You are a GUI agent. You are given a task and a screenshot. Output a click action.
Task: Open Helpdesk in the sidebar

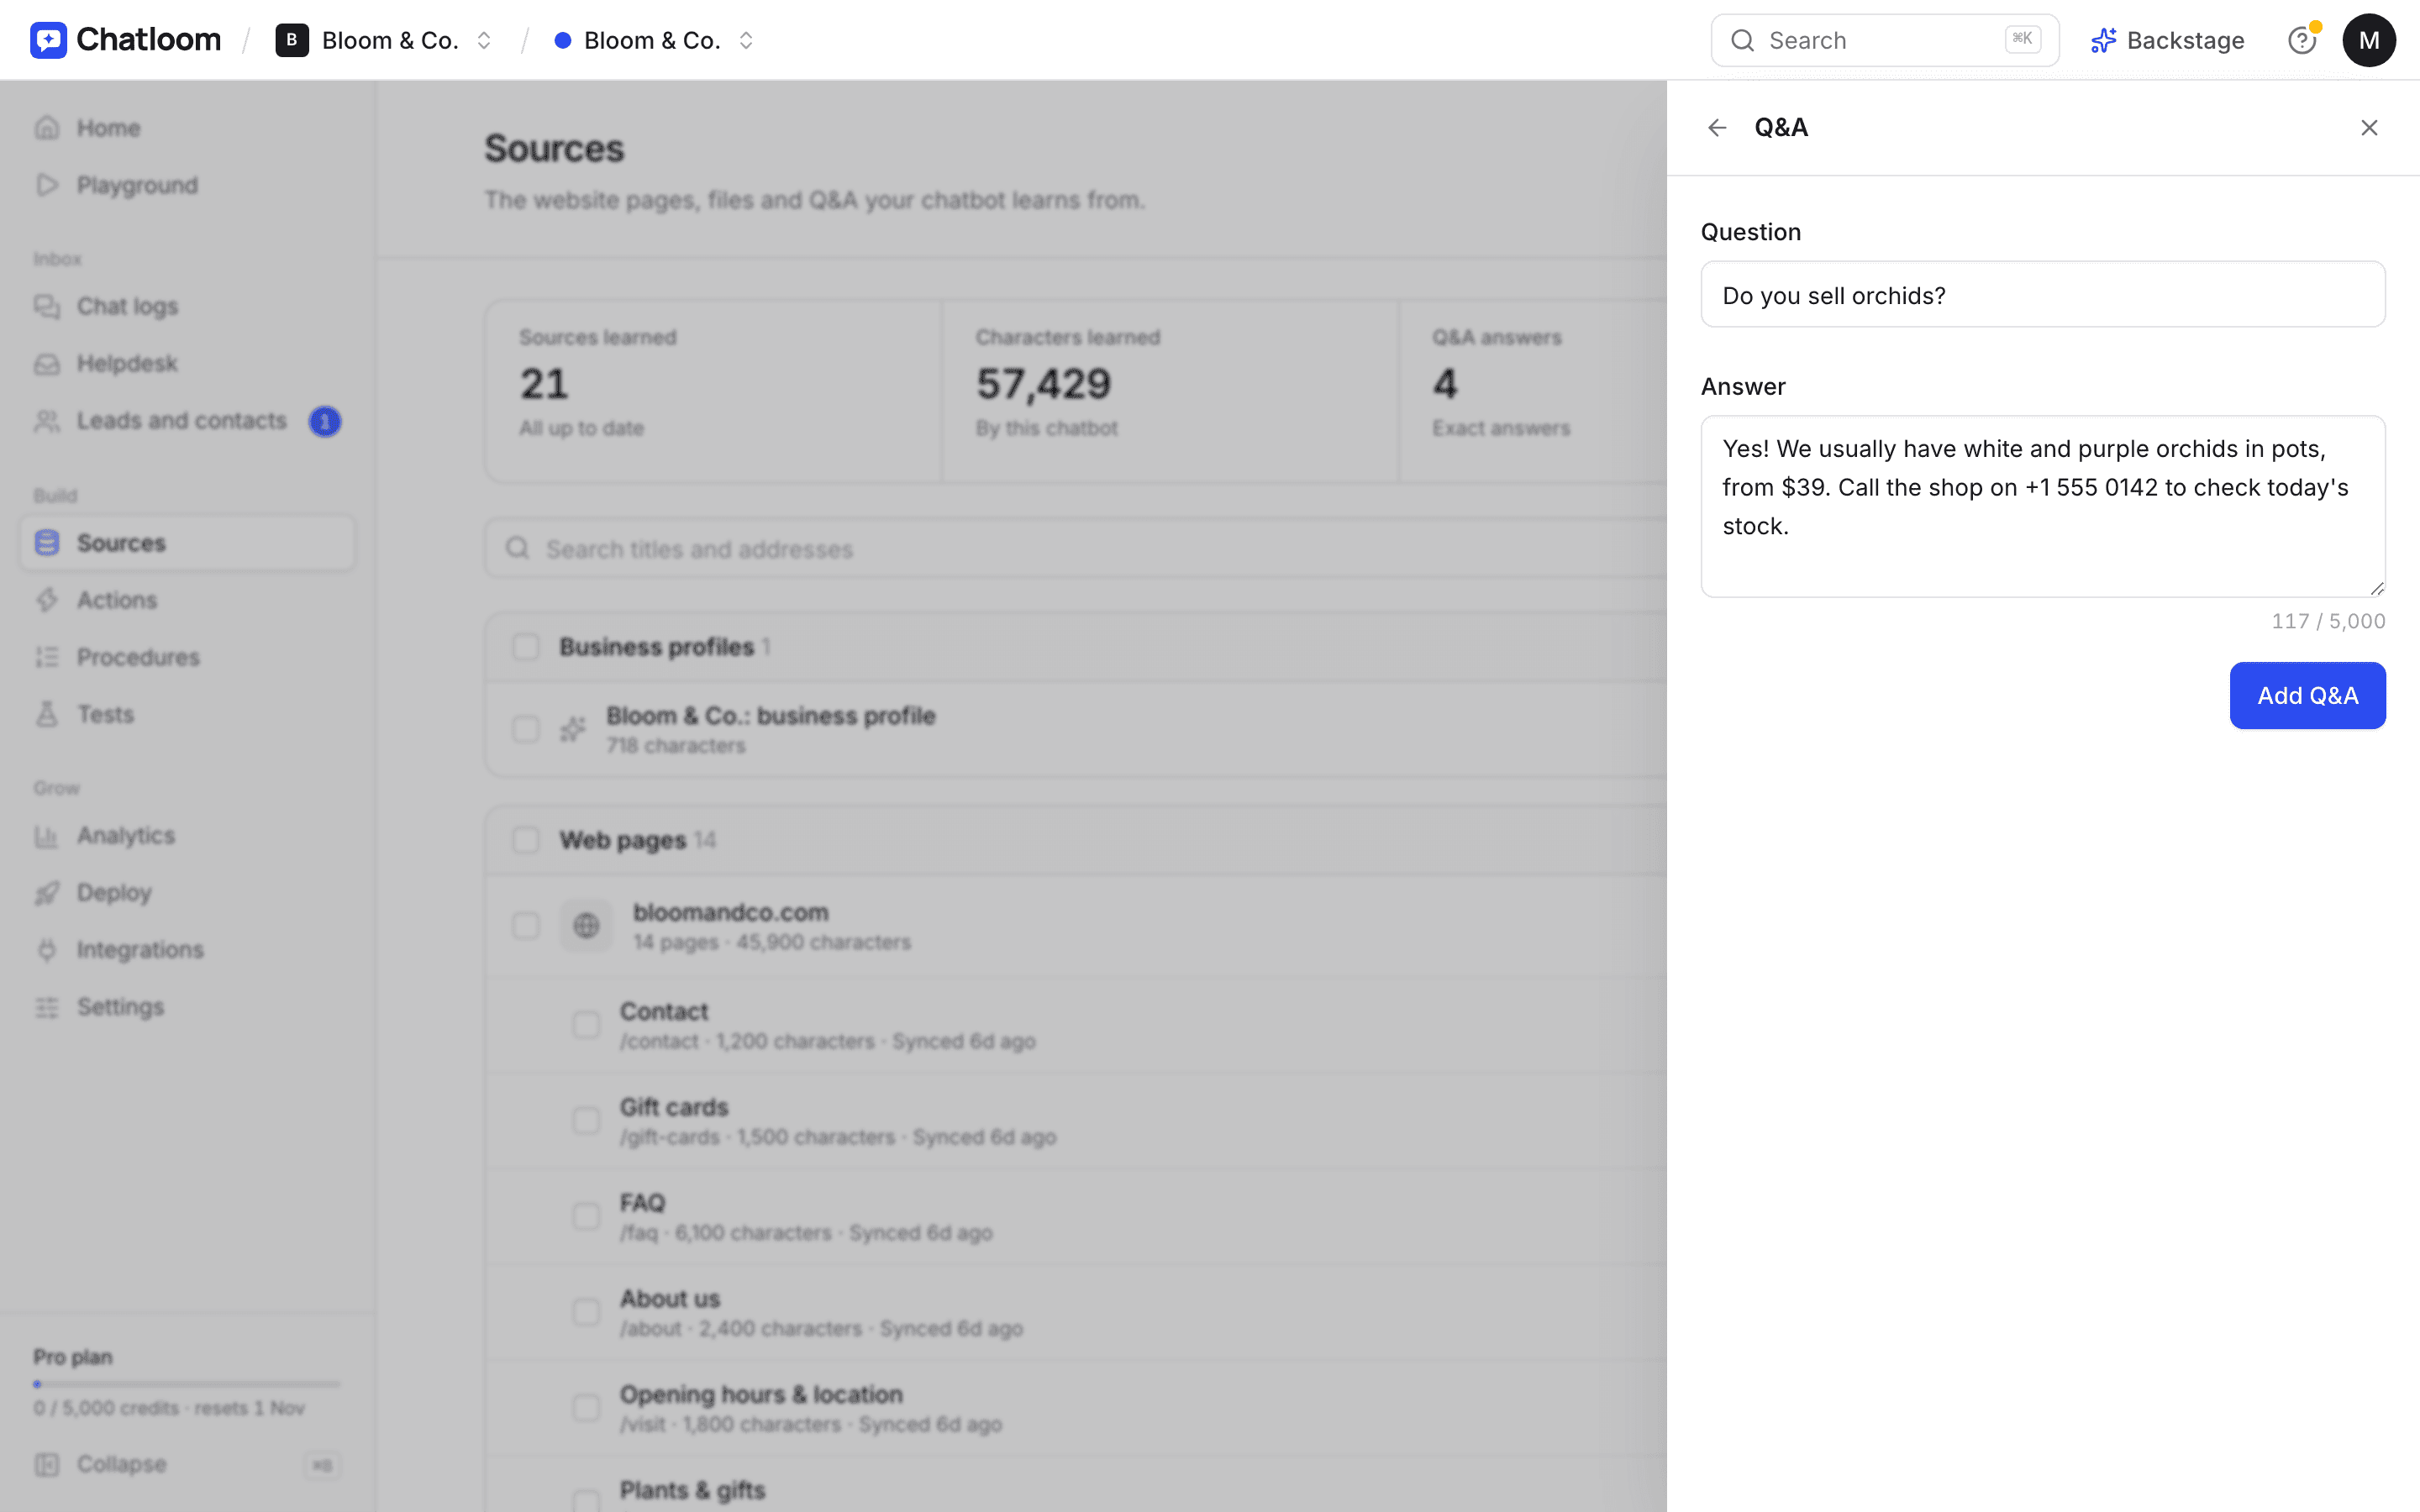188,363
